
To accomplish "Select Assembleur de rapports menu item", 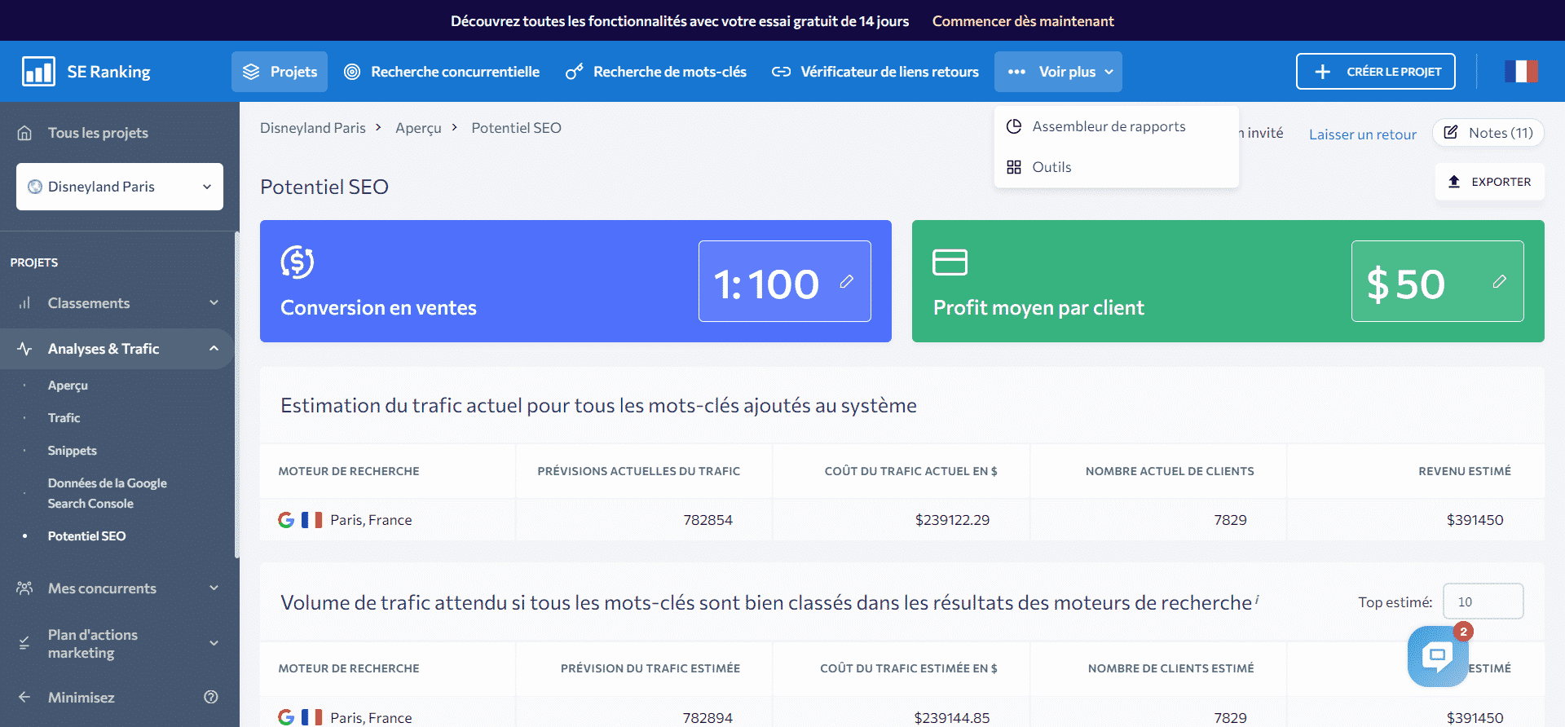I will pyautogui.click(x=1109, y=126).
